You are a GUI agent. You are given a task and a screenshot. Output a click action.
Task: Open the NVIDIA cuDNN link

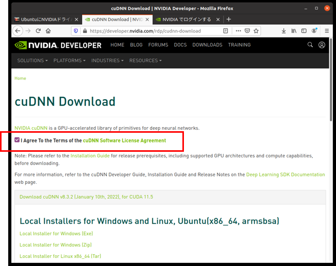click(31, 128)
